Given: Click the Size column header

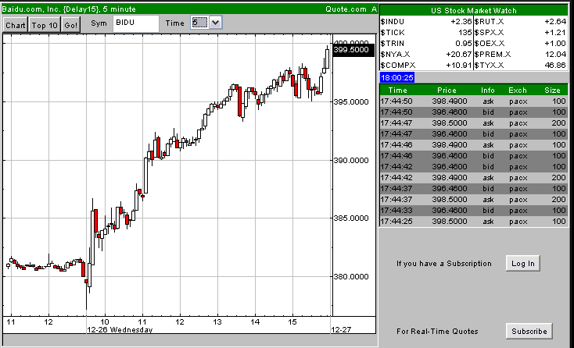Looking at the screenshot, I should (x=552, y=91).
